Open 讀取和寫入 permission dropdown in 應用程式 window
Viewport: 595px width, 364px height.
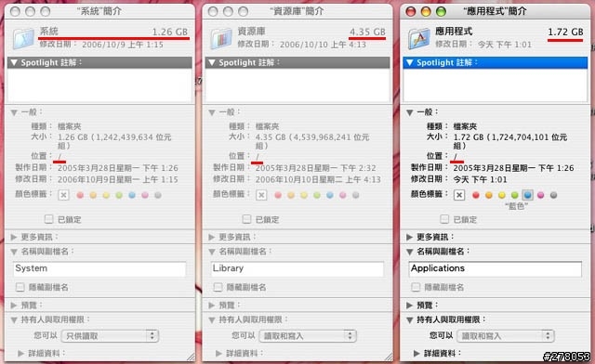click(x=506, y=335)
